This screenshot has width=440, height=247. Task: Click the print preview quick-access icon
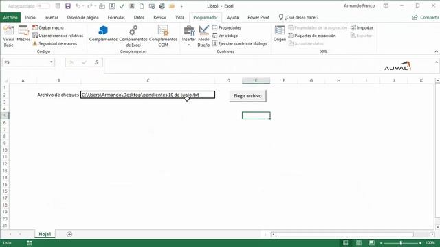tap(152, 6)
